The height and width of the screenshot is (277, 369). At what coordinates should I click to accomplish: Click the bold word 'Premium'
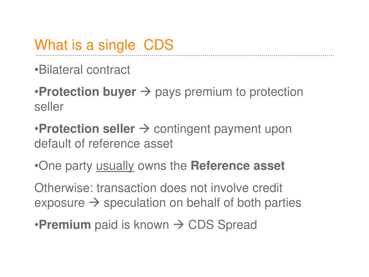[x=65, y=224]
